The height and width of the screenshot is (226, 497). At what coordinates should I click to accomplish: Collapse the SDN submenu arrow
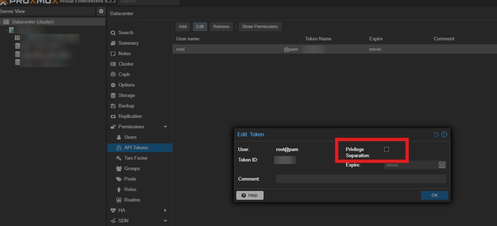(x=166, y=221)
